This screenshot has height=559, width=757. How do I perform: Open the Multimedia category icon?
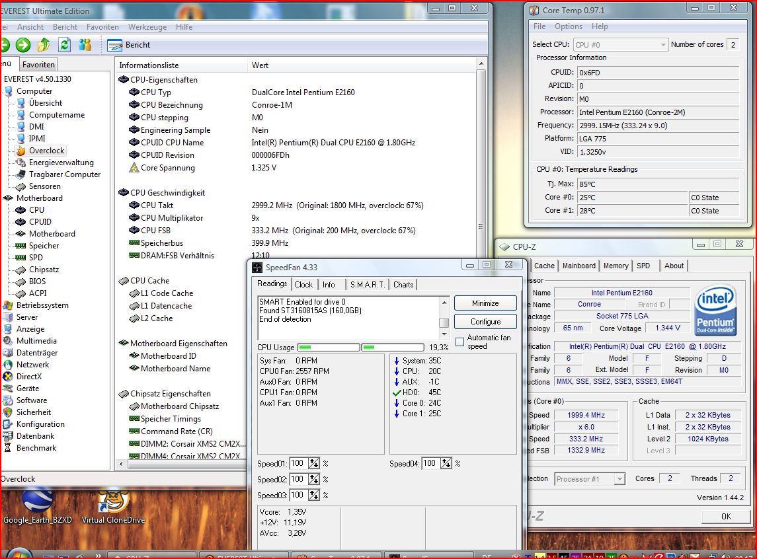pos(8,340)
